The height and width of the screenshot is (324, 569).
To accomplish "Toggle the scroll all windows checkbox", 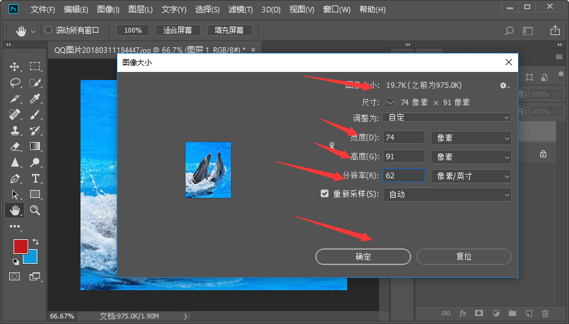I will pos(49,30).
